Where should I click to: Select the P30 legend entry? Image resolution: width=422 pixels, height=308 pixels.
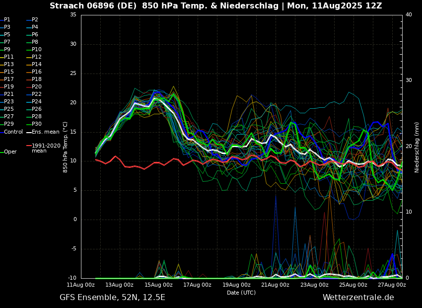coord(37,124)
